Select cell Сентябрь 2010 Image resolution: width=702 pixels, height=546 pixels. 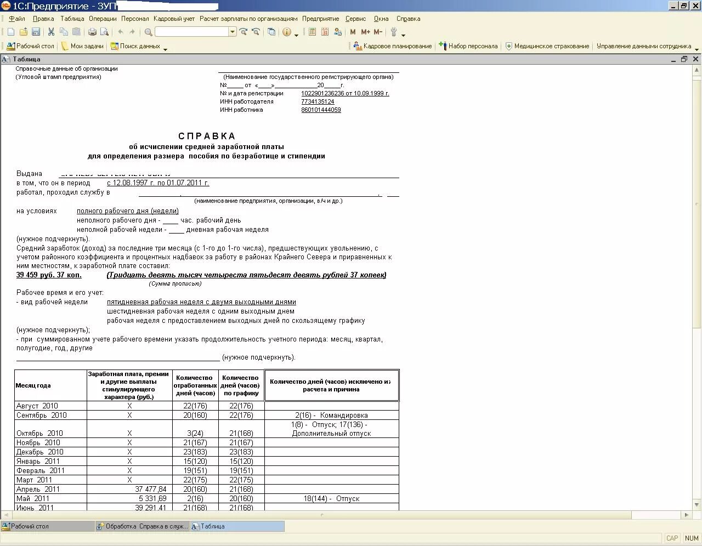pos(50,415)
